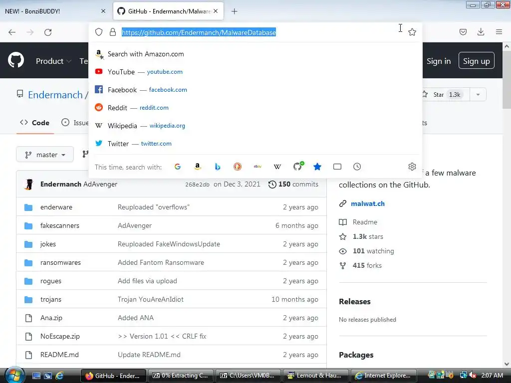Expand the Product menu on GitHub

point(53,61)
